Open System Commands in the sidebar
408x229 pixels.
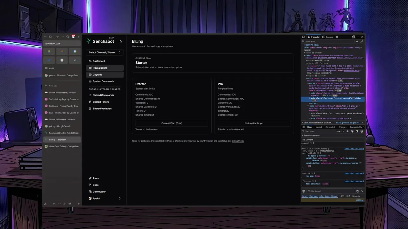[x=105, y=81]
